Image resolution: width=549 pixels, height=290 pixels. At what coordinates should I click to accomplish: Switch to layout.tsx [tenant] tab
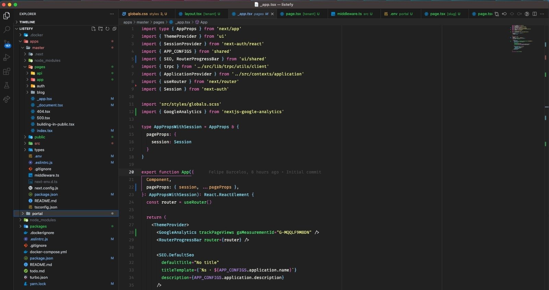pyautogui.click(x=202, y=14)
